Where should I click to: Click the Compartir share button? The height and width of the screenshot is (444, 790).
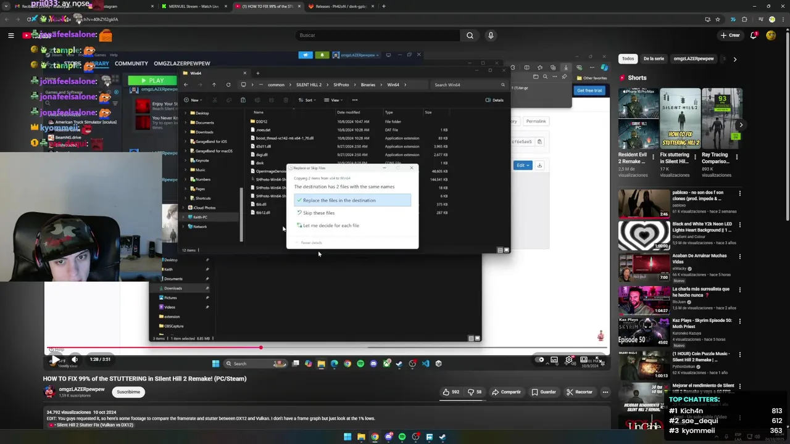point(507,392)
